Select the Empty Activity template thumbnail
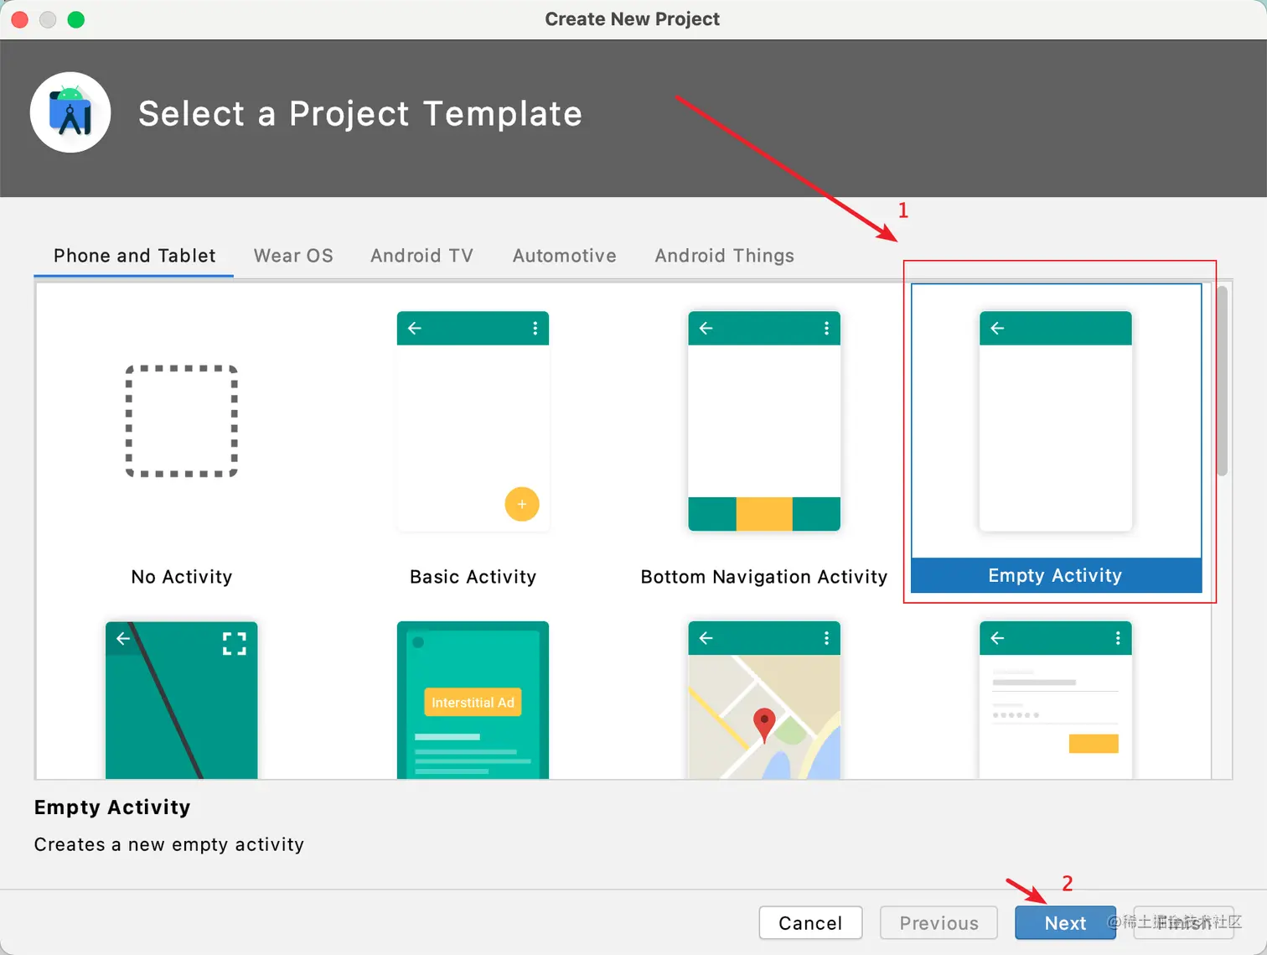1267x955 pixels. tap(1056, 421)
